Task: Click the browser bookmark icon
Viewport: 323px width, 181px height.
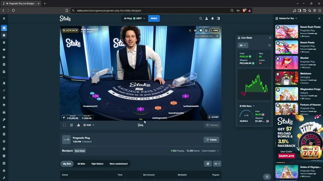Action: 67,11
